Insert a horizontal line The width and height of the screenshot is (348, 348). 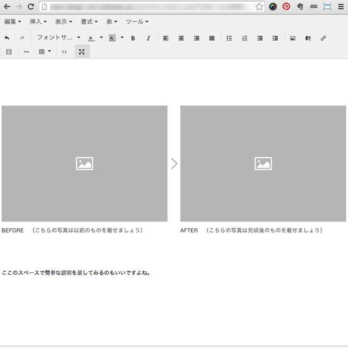coord(26,52)
